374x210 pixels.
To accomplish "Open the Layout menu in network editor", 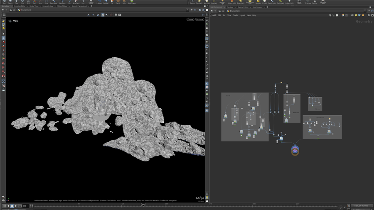I will point(242,15).
